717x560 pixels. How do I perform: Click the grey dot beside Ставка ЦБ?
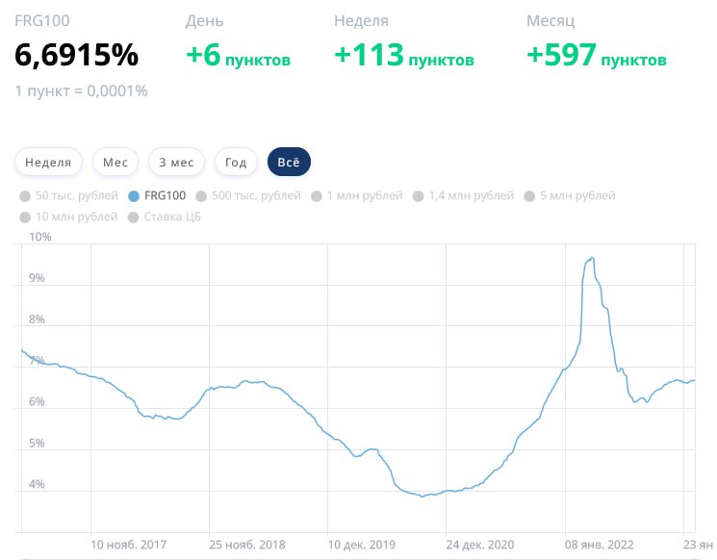point(134,217)
